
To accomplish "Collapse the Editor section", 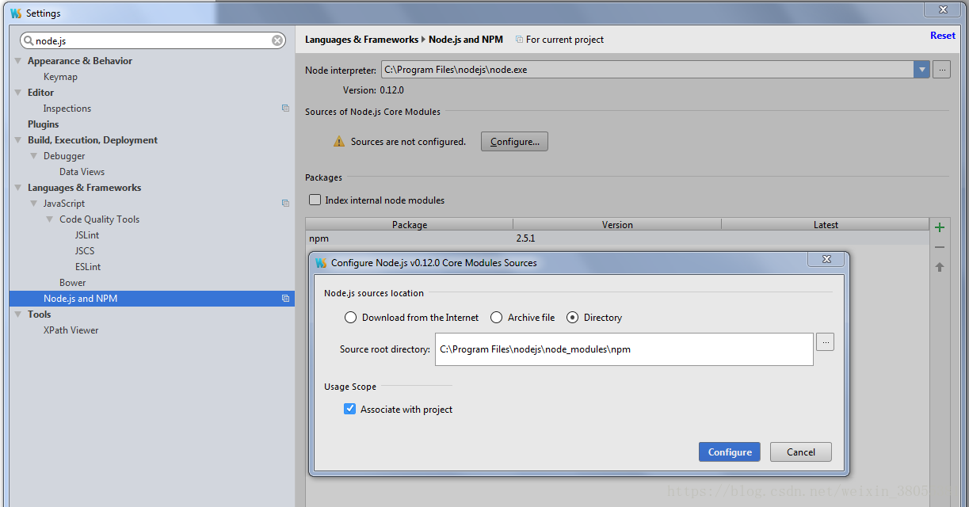I will pos(18,93).
